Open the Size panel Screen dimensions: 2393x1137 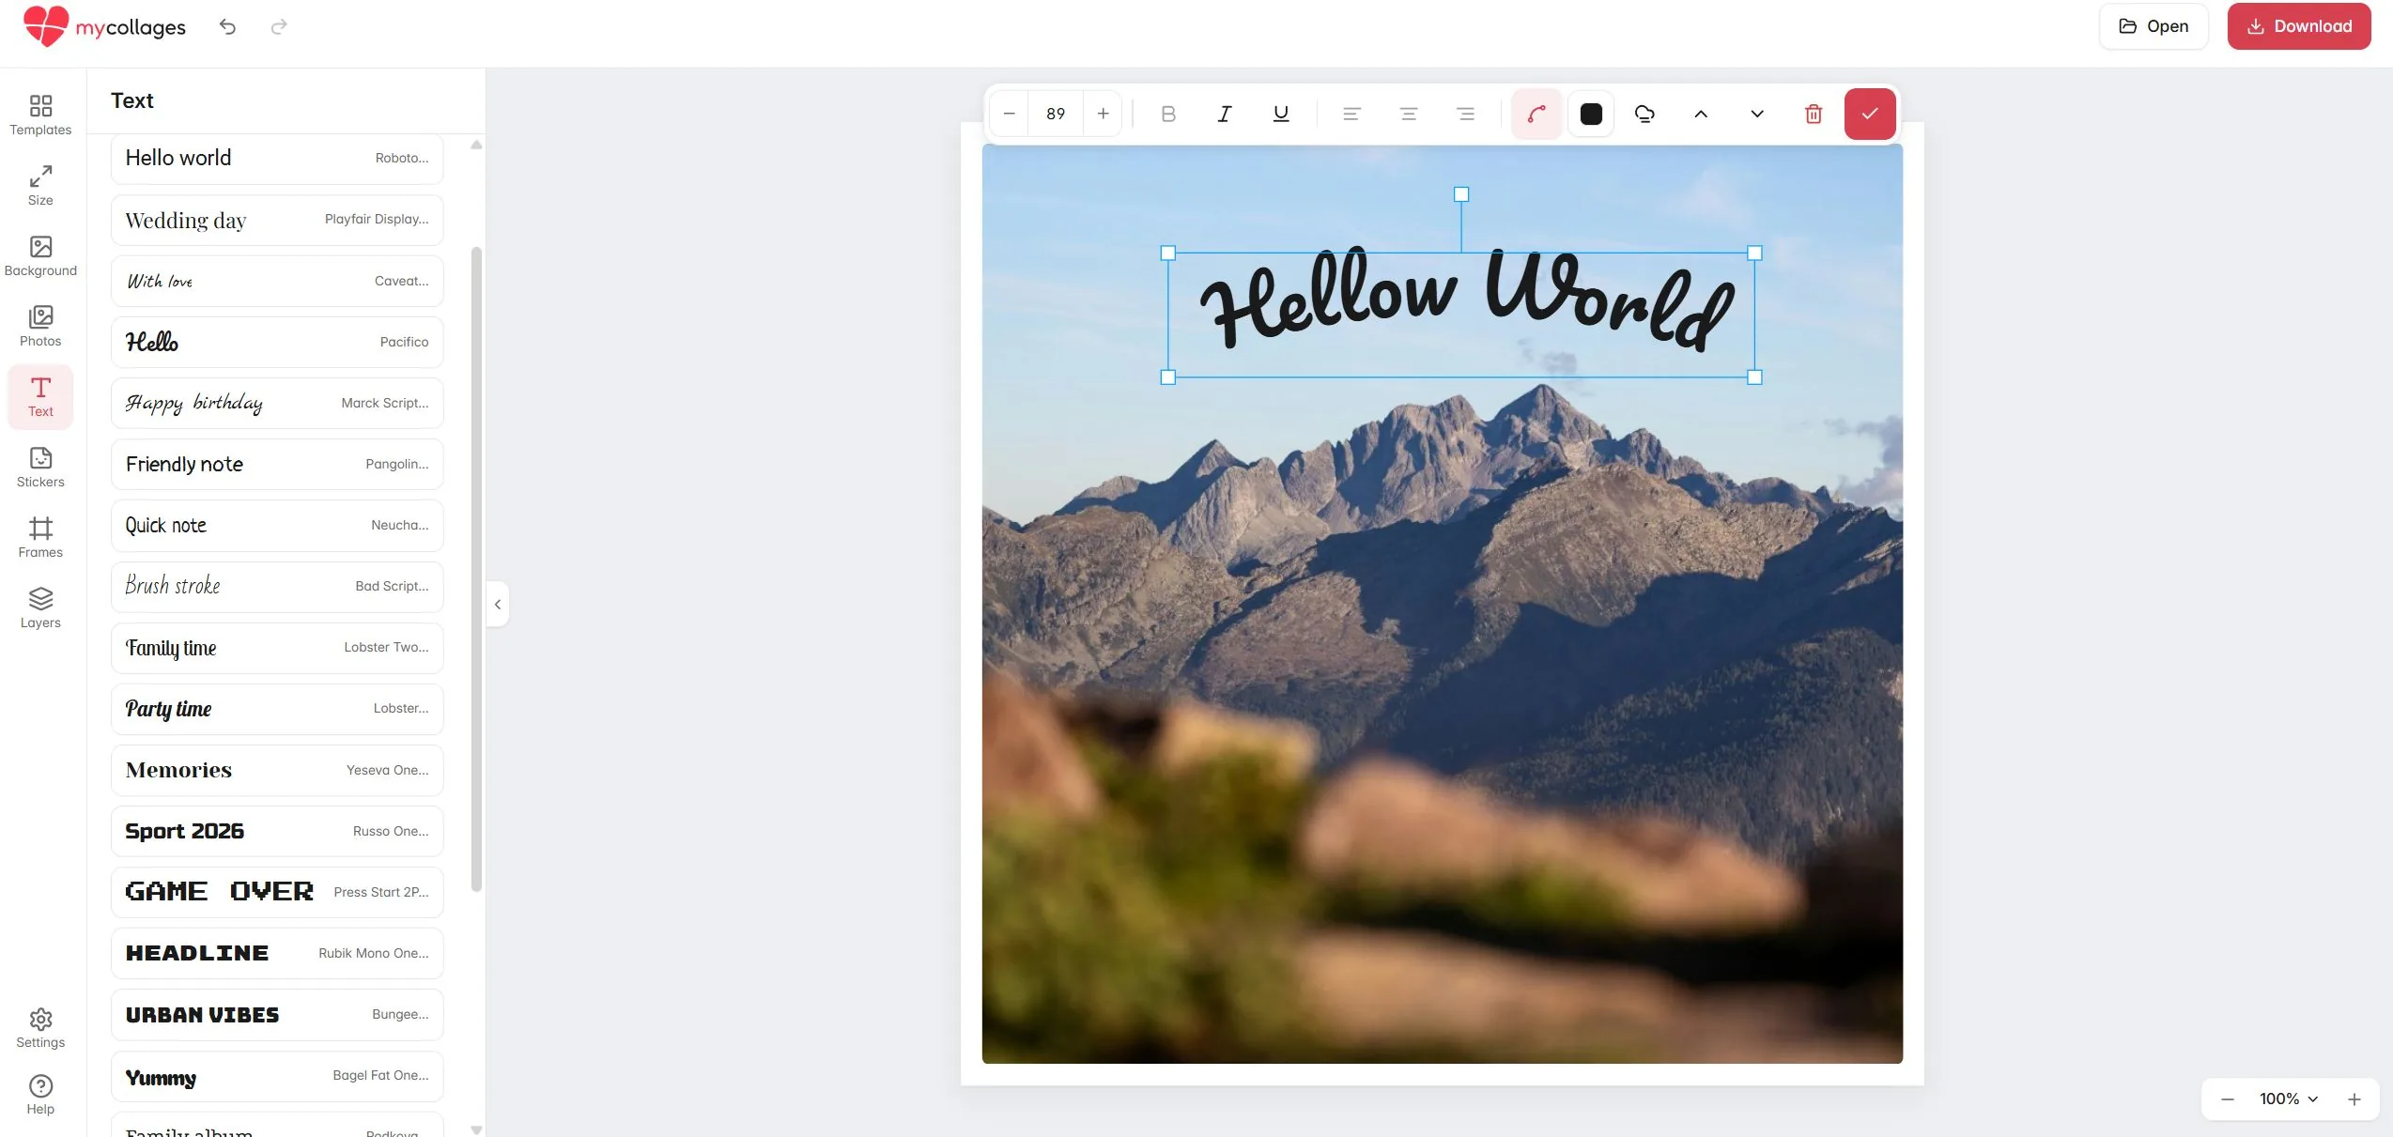click(40, 185)
